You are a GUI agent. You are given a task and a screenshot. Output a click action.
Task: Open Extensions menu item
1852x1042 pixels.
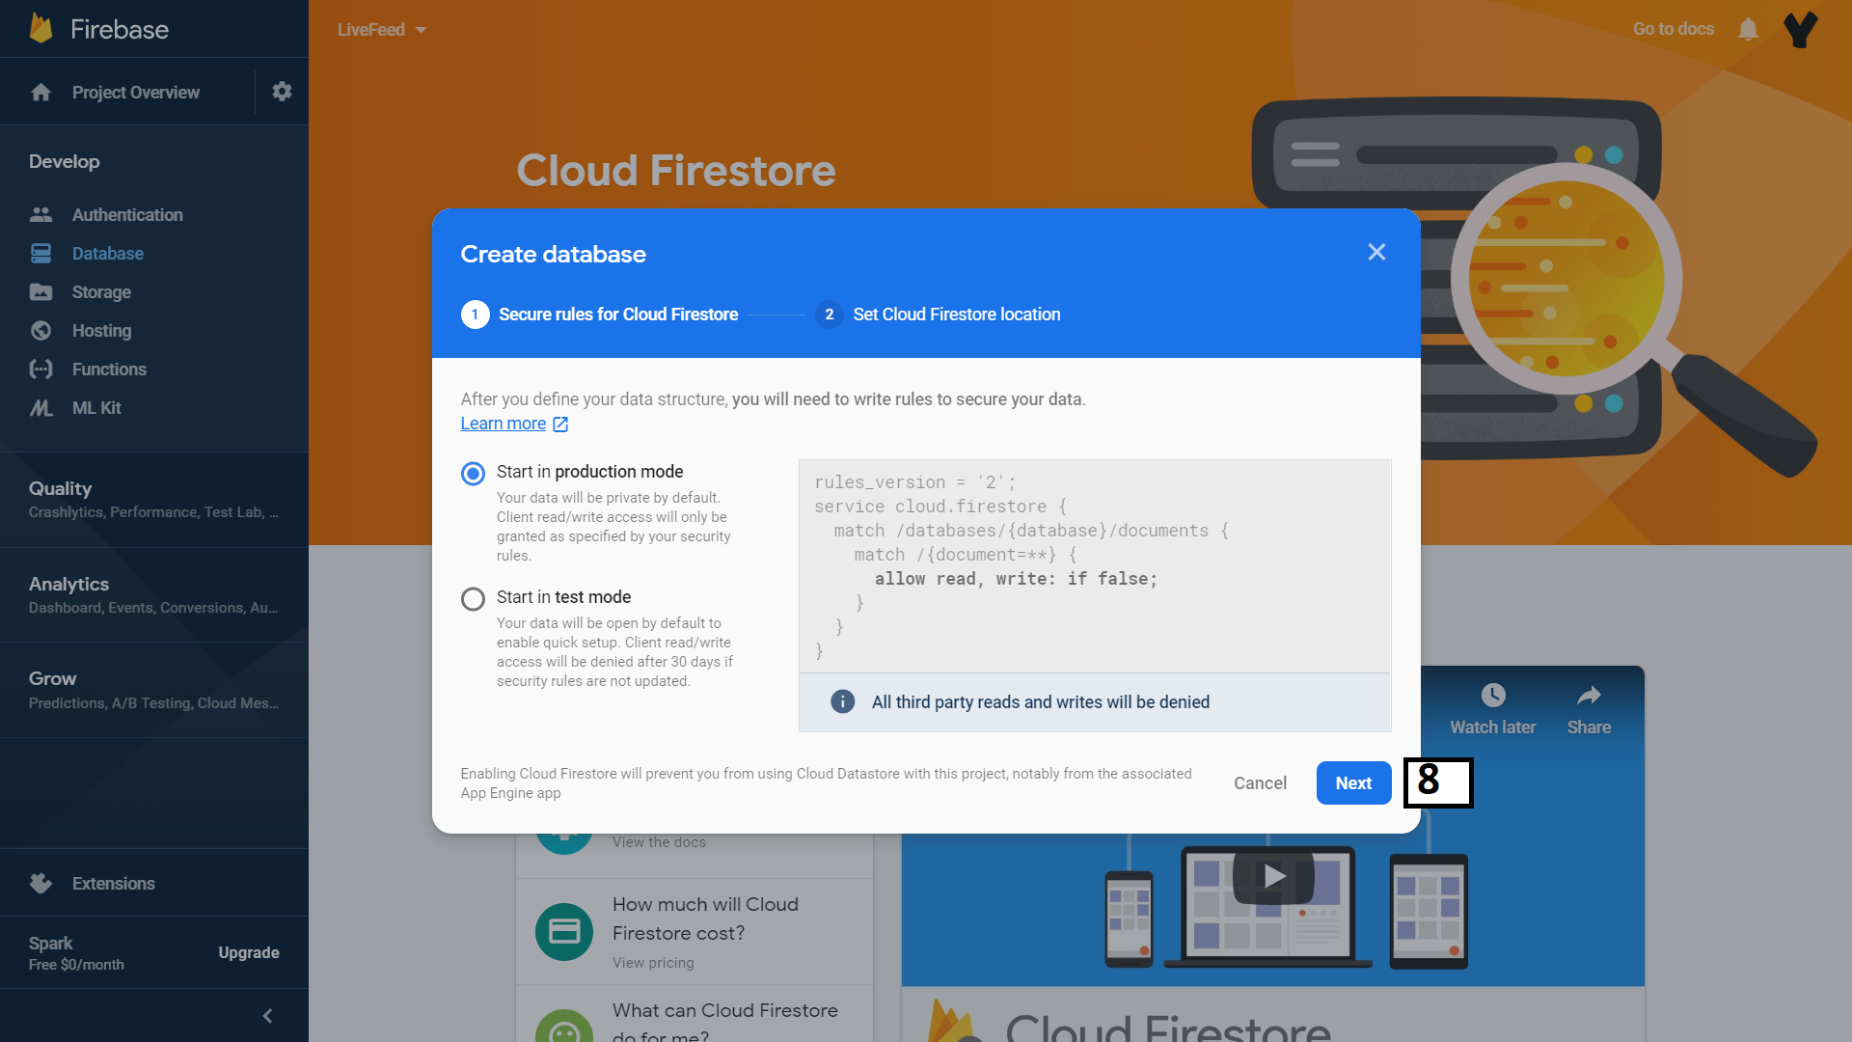(113, 883)
